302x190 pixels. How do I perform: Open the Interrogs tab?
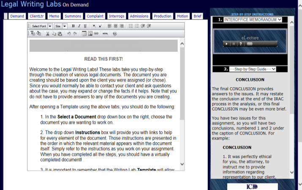coord(117,16)
